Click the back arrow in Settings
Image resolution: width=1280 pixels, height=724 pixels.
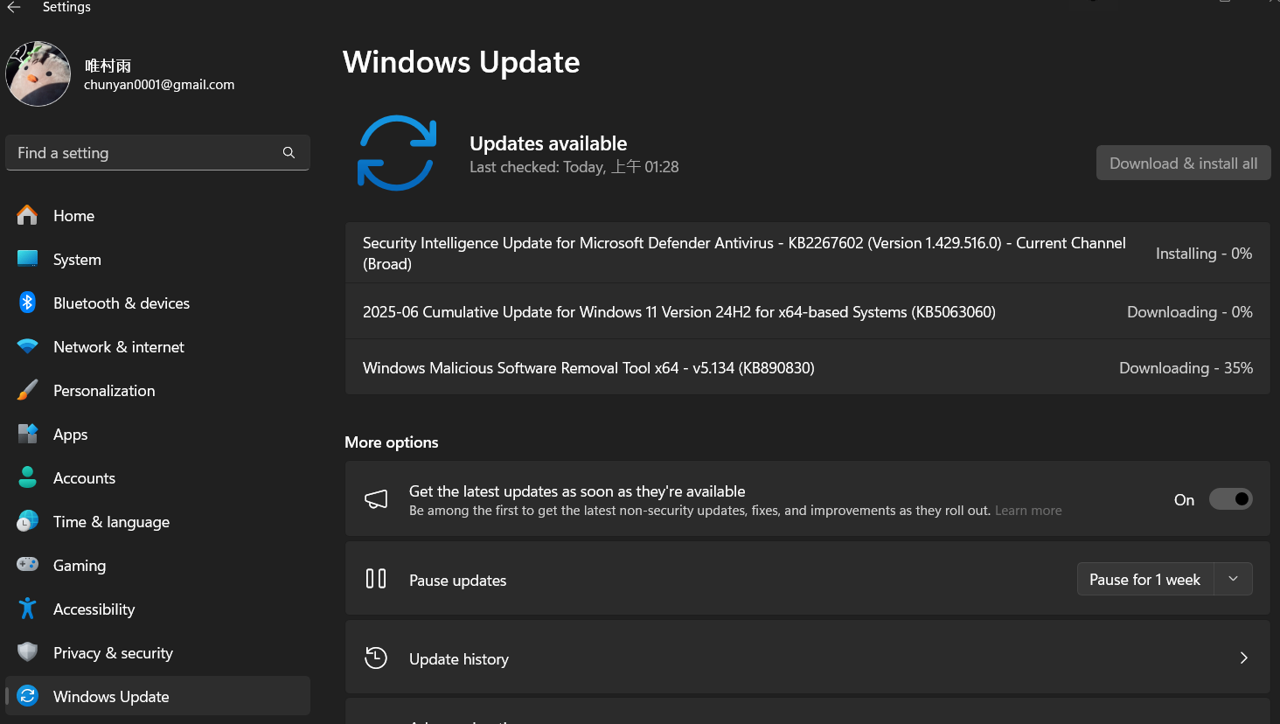pyautogui.click(x=14, y=7)
